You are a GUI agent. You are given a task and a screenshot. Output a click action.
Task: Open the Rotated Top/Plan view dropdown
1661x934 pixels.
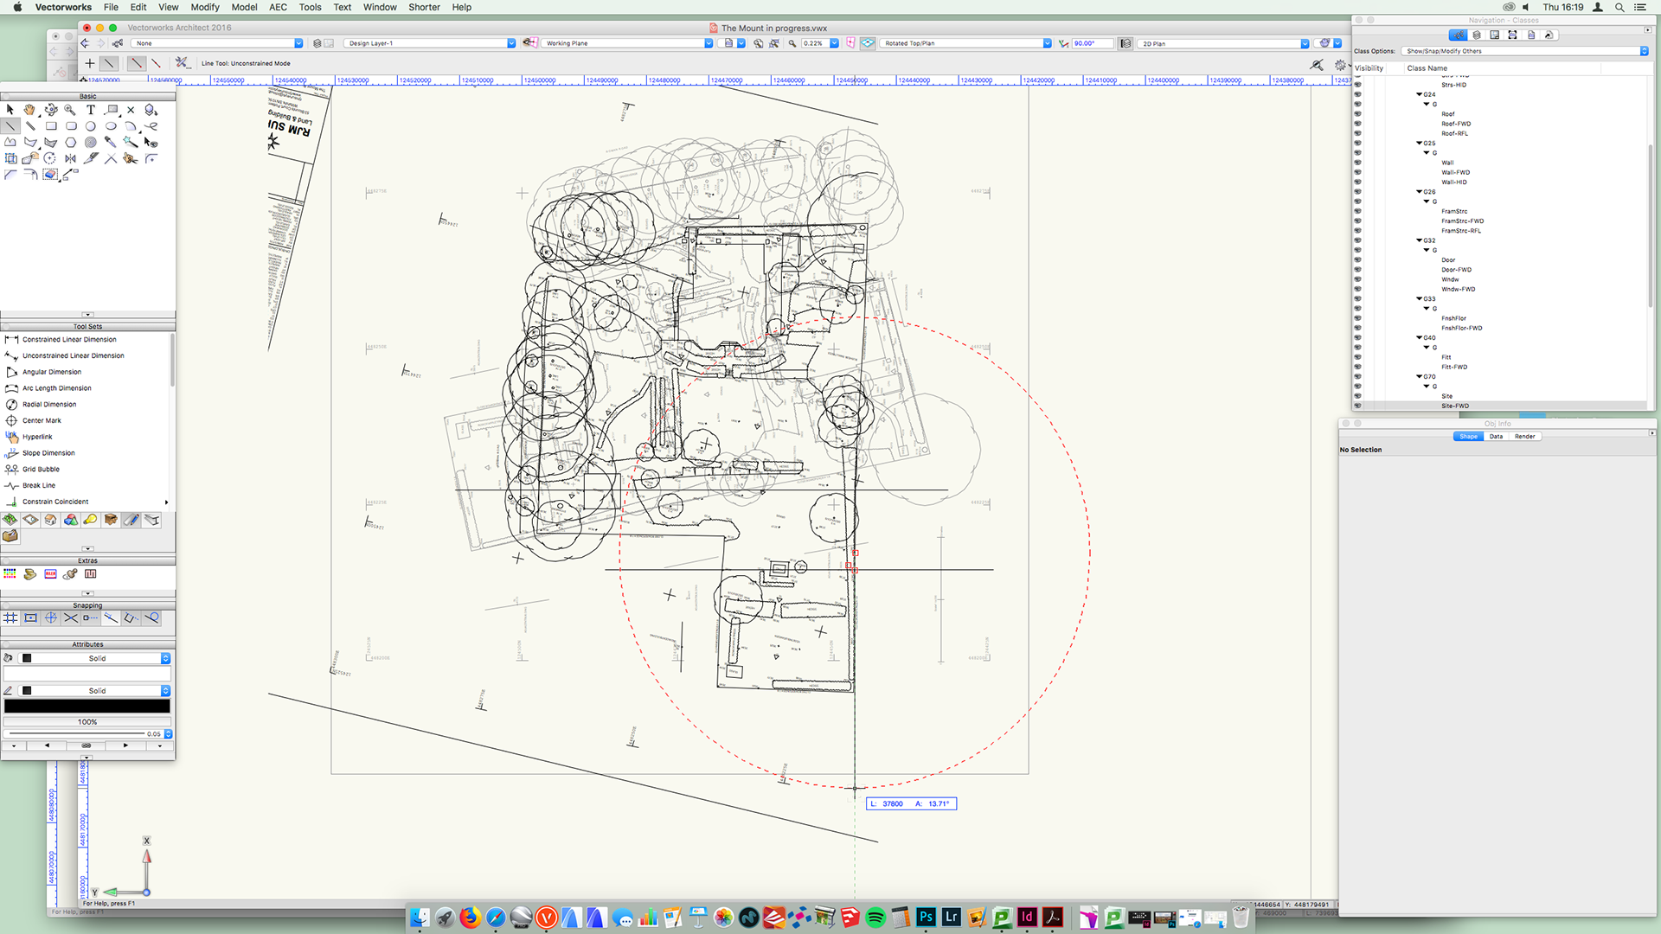coord(966,43)
